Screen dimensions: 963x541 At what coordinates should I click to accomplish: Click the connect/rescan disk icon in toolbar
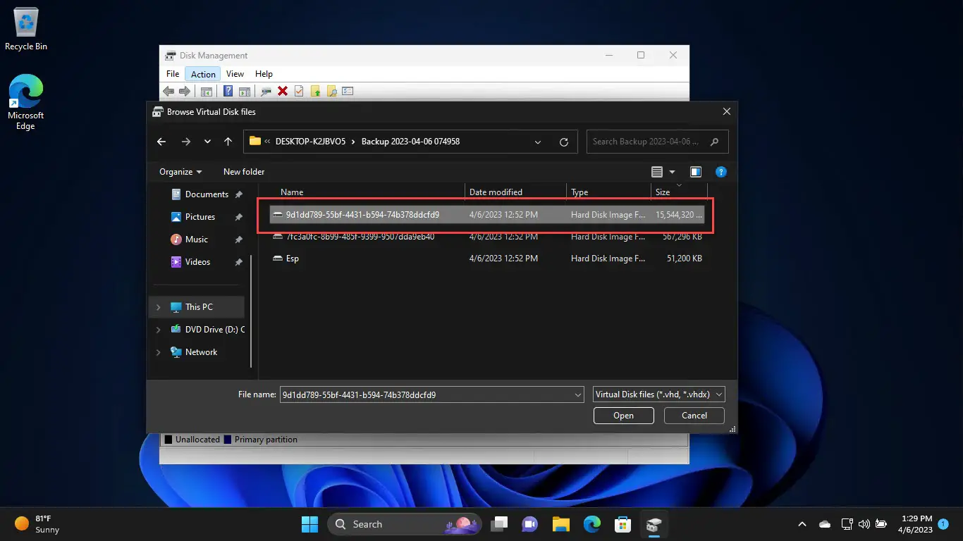click(266, 91)
